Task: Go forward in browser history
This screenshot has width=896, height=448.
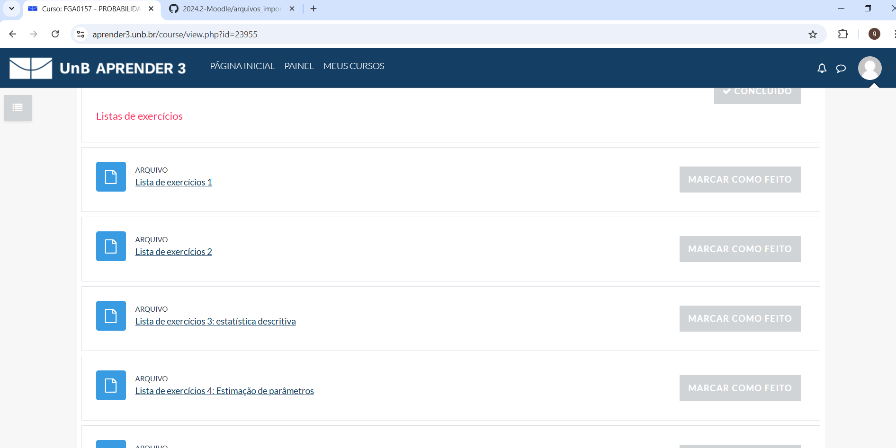Action: pyautogui.click(x=34, y=34)
